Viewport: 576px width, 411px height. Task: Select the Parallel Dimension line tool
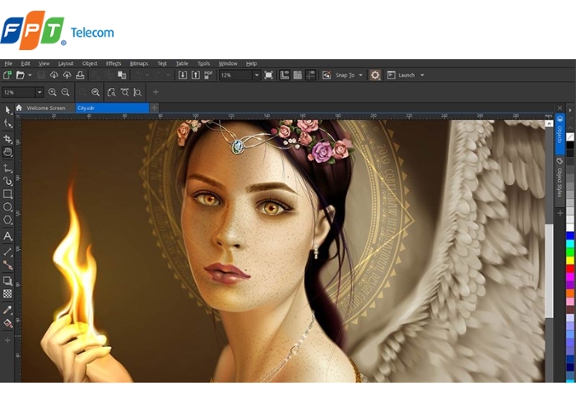pyautogui.click(x=7, y=252)
